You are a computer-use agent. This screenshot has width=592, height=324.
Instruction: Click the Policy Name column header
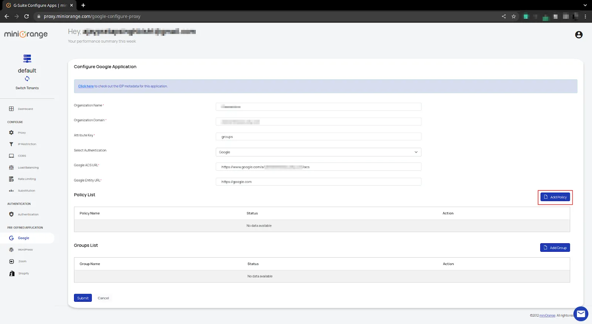90,213
